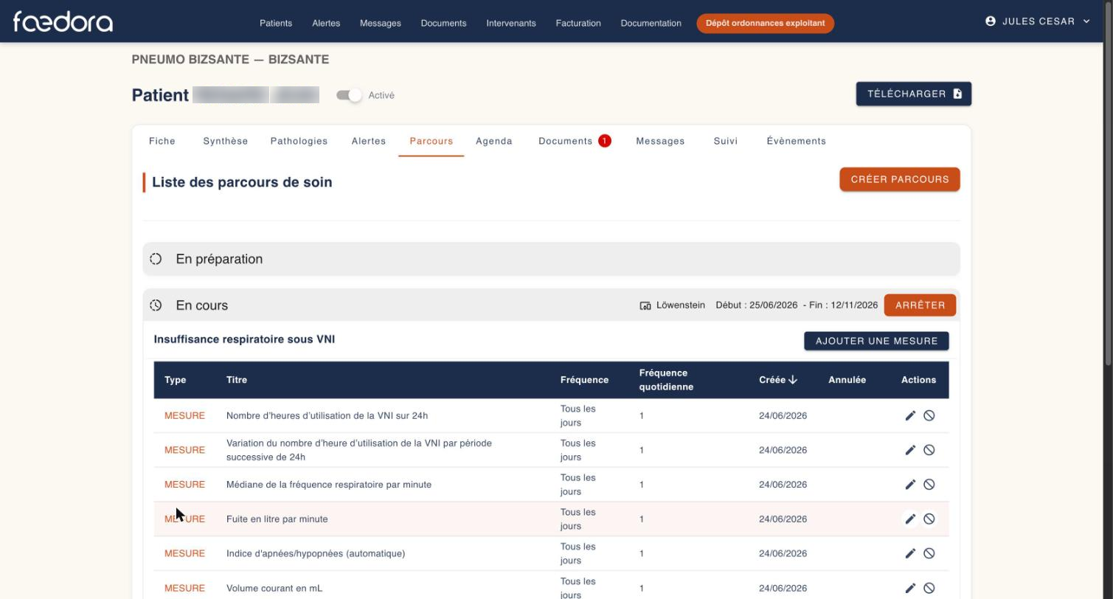Cancel the Variation du nombre d'heure measure
Viewport: 1113px width, 599px height.
tap(929, 450)
